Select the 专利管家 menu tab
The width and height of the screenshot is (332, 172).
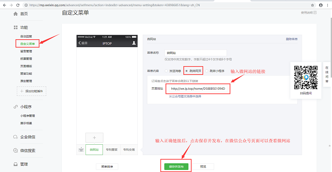click(x=112, y=150)
